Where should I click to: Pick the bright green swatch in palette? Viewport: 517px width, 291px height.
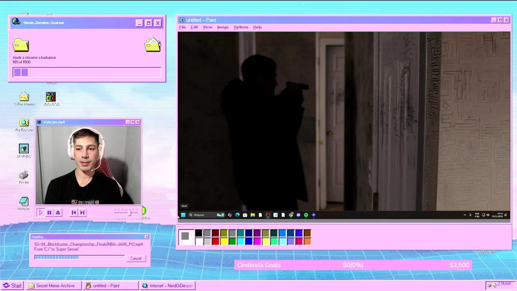click(232, 241)
